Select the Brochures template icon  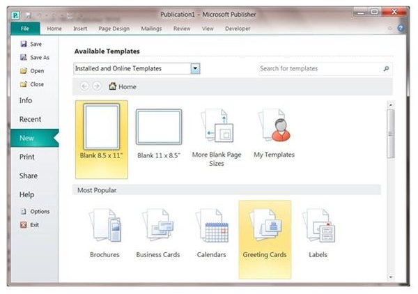click(104, 225)
